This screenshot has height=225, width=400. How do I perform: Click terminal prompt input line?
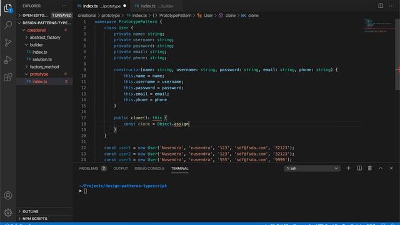(x=85, y=191)
